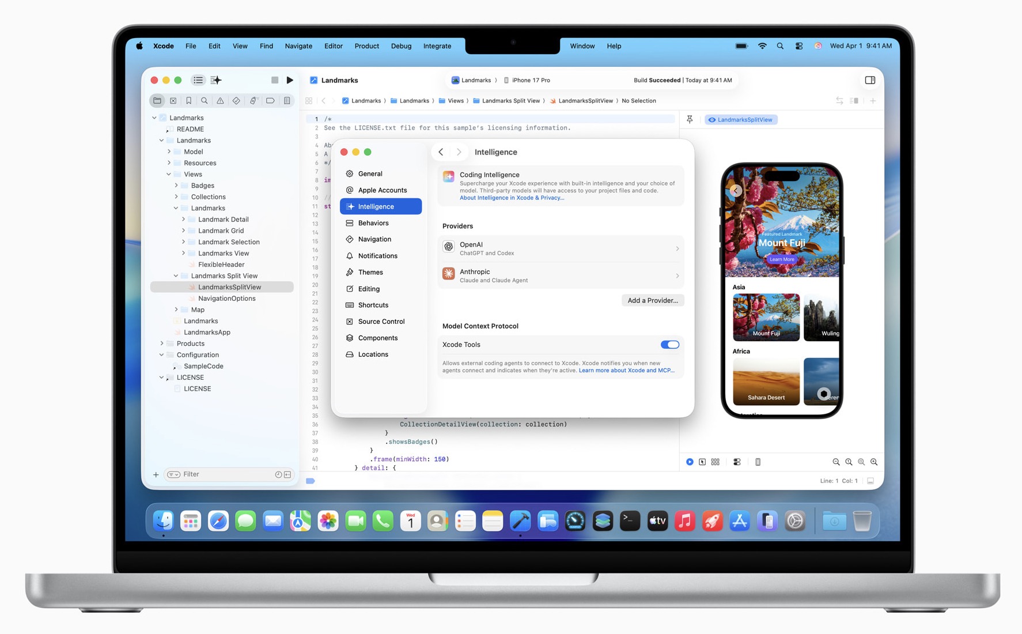Click the Run (play) button in Xcode toolbar

(x=290, y=80)
